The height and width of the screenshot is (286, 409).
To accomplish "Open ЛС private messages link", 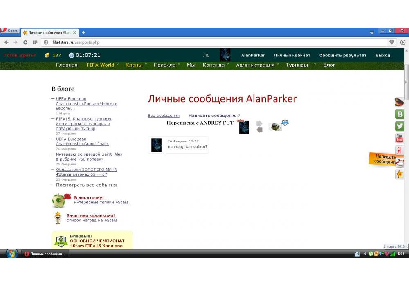I will 206,55.
